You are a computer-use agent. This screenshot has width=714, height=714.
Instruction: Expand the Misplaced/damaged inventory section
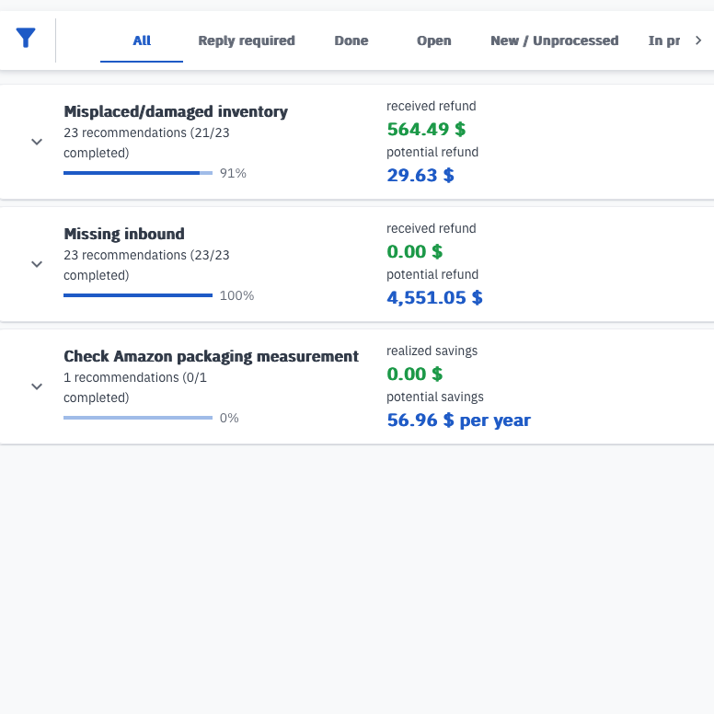coord(37,142)
